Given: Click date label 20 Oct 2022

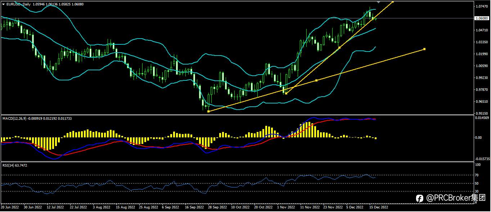Looking at the screenshot, I should tap(263, 208).
